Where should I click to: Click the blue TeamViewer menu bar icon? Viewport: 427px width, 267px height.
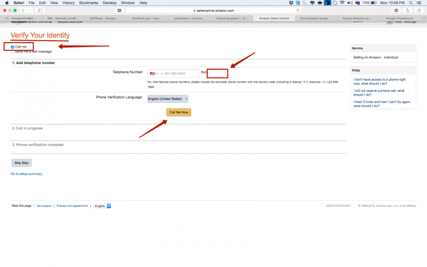[x=298, y=3]
